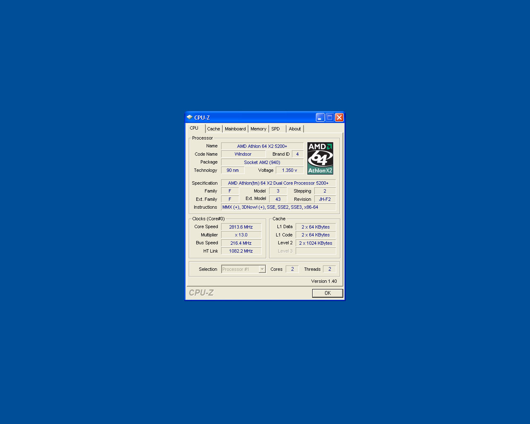Click the Ext. Model value 43

tap(278, 199)
